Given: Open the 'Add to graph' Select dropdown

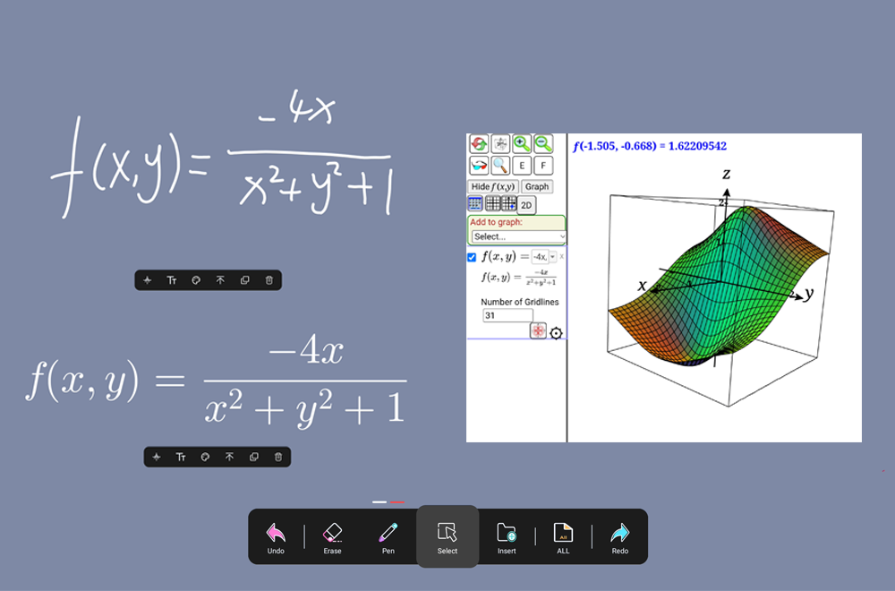Looking at the screenshot, I should (518, 236).
